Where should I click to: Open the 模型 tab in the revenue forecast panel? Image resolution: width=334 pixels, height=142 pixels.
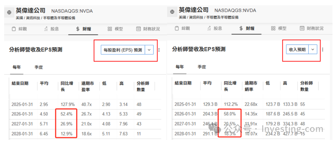279,28
